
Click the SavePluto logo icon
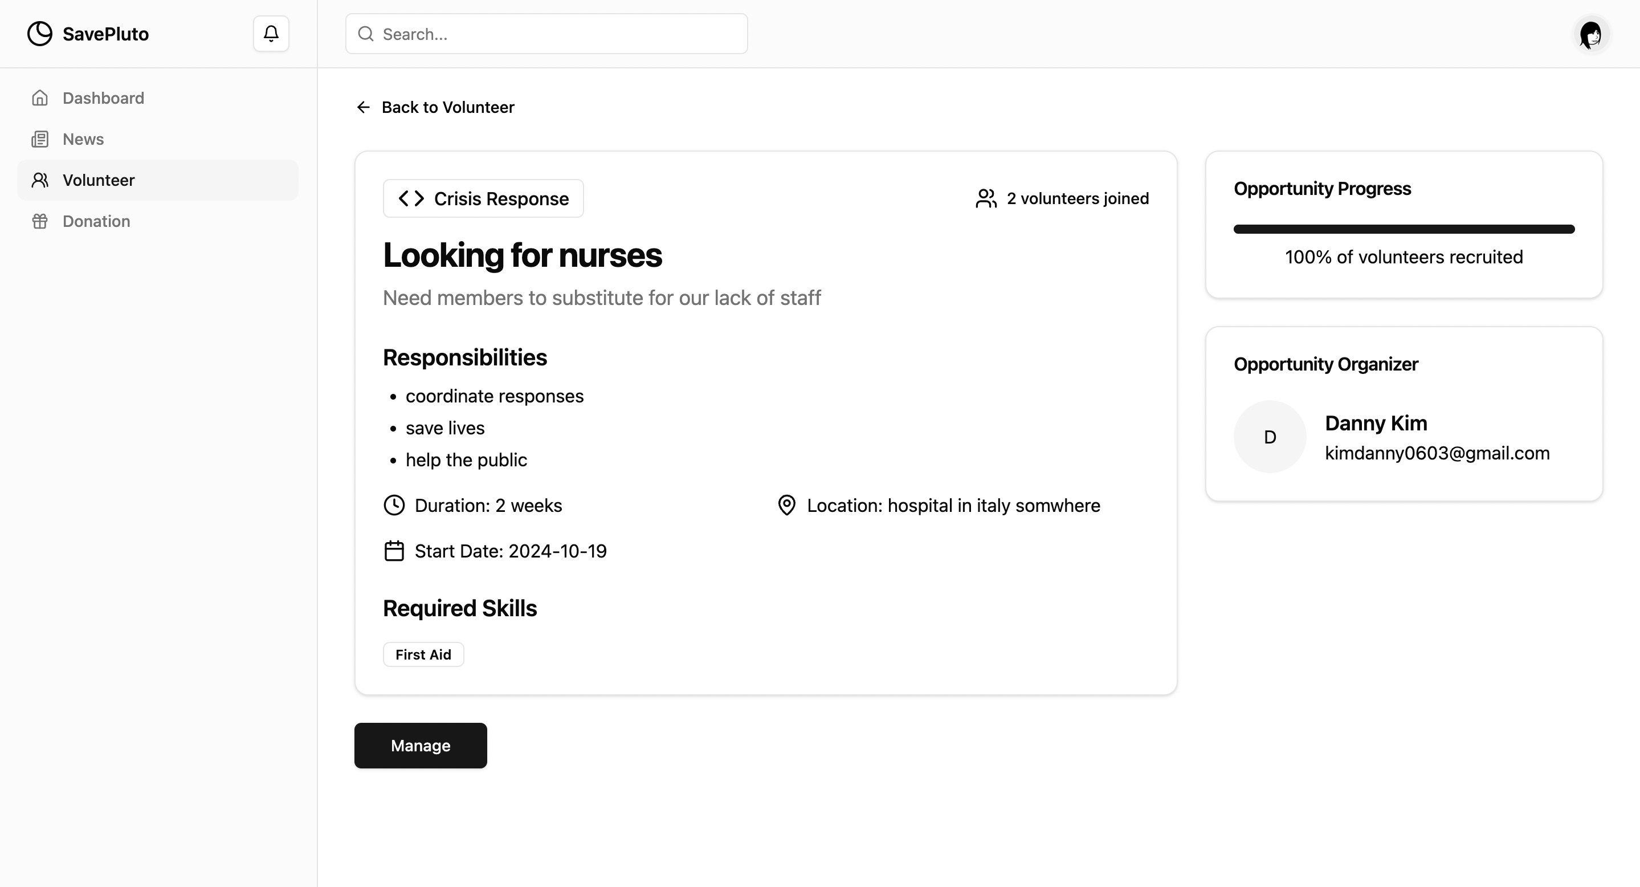39,34
